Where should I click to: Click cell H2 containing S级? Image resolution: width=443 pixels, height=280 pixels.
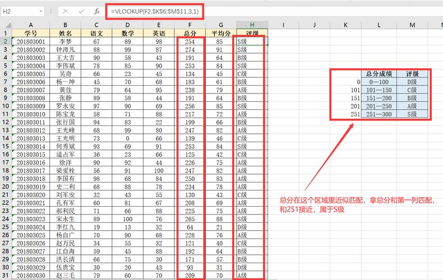click(252, 41)
